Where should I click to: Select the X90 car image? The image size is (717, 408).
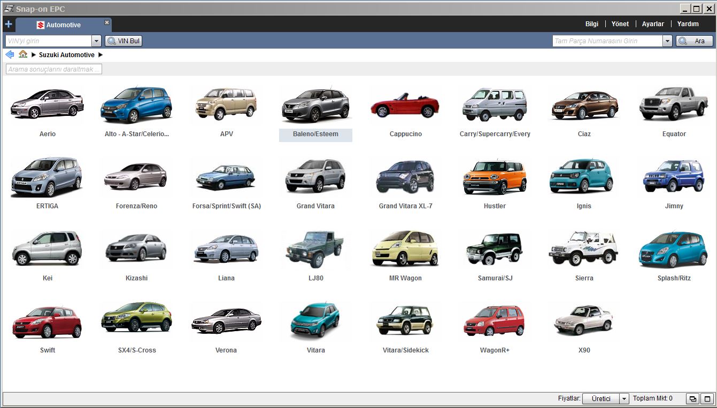point(584,319)
